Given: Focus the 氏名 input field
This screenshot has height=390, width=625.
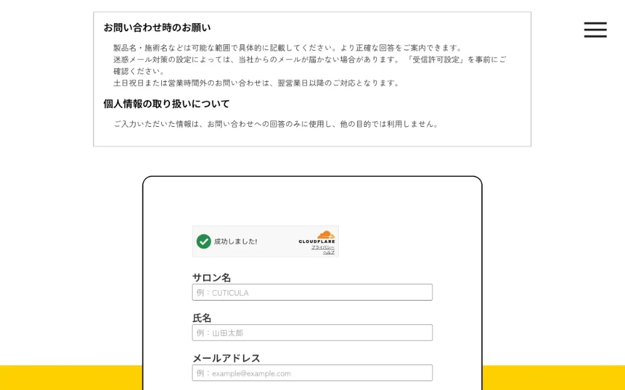Looking at the screenshot, I should 312,332.
